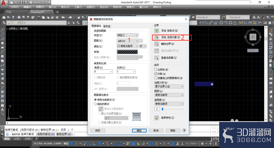Click the expand dialog arrow next to Help

click(x=184, y=130)
